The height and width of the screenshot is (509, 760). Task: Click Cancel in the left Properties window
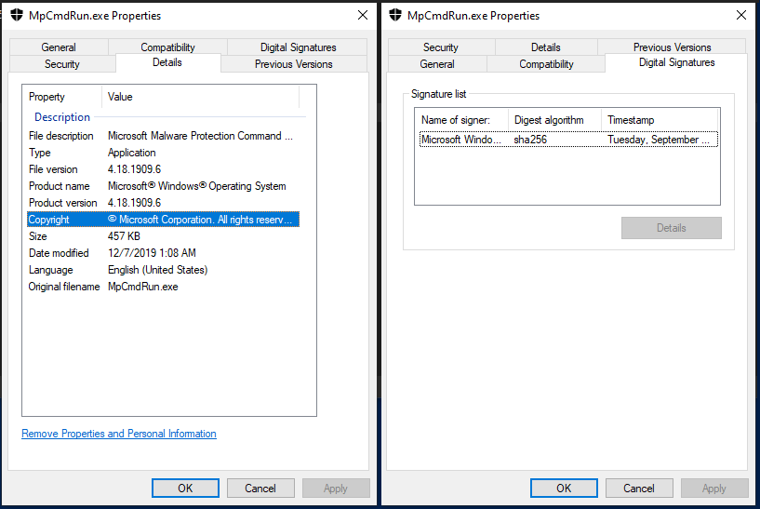(260, 488)
